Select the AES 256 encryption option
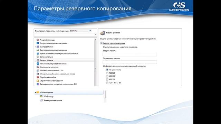 107,80
